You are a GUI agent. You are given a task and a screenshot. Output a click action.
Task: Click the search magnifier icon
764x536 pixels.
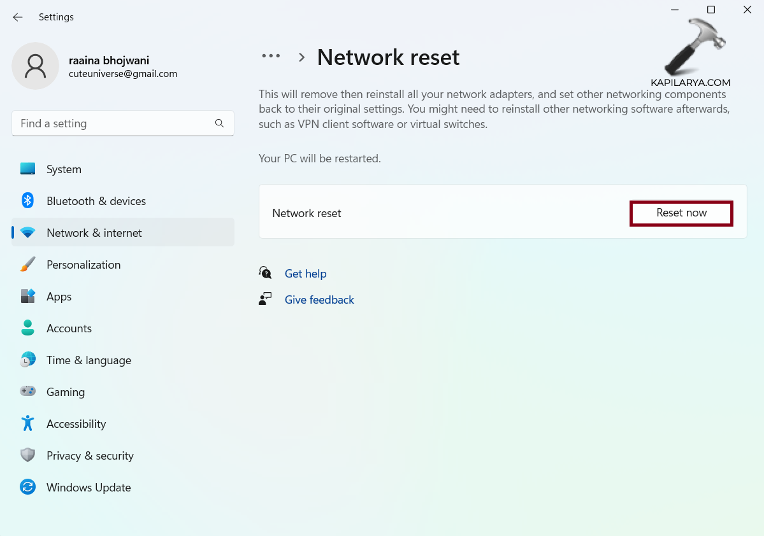(219, 123)
